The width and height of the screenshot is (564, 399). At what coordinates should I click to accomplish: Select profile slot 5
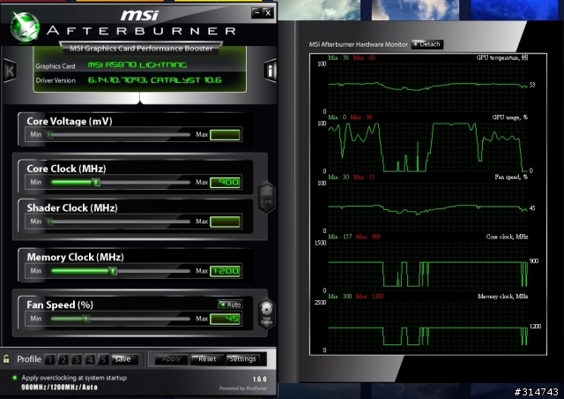point(103,359)
